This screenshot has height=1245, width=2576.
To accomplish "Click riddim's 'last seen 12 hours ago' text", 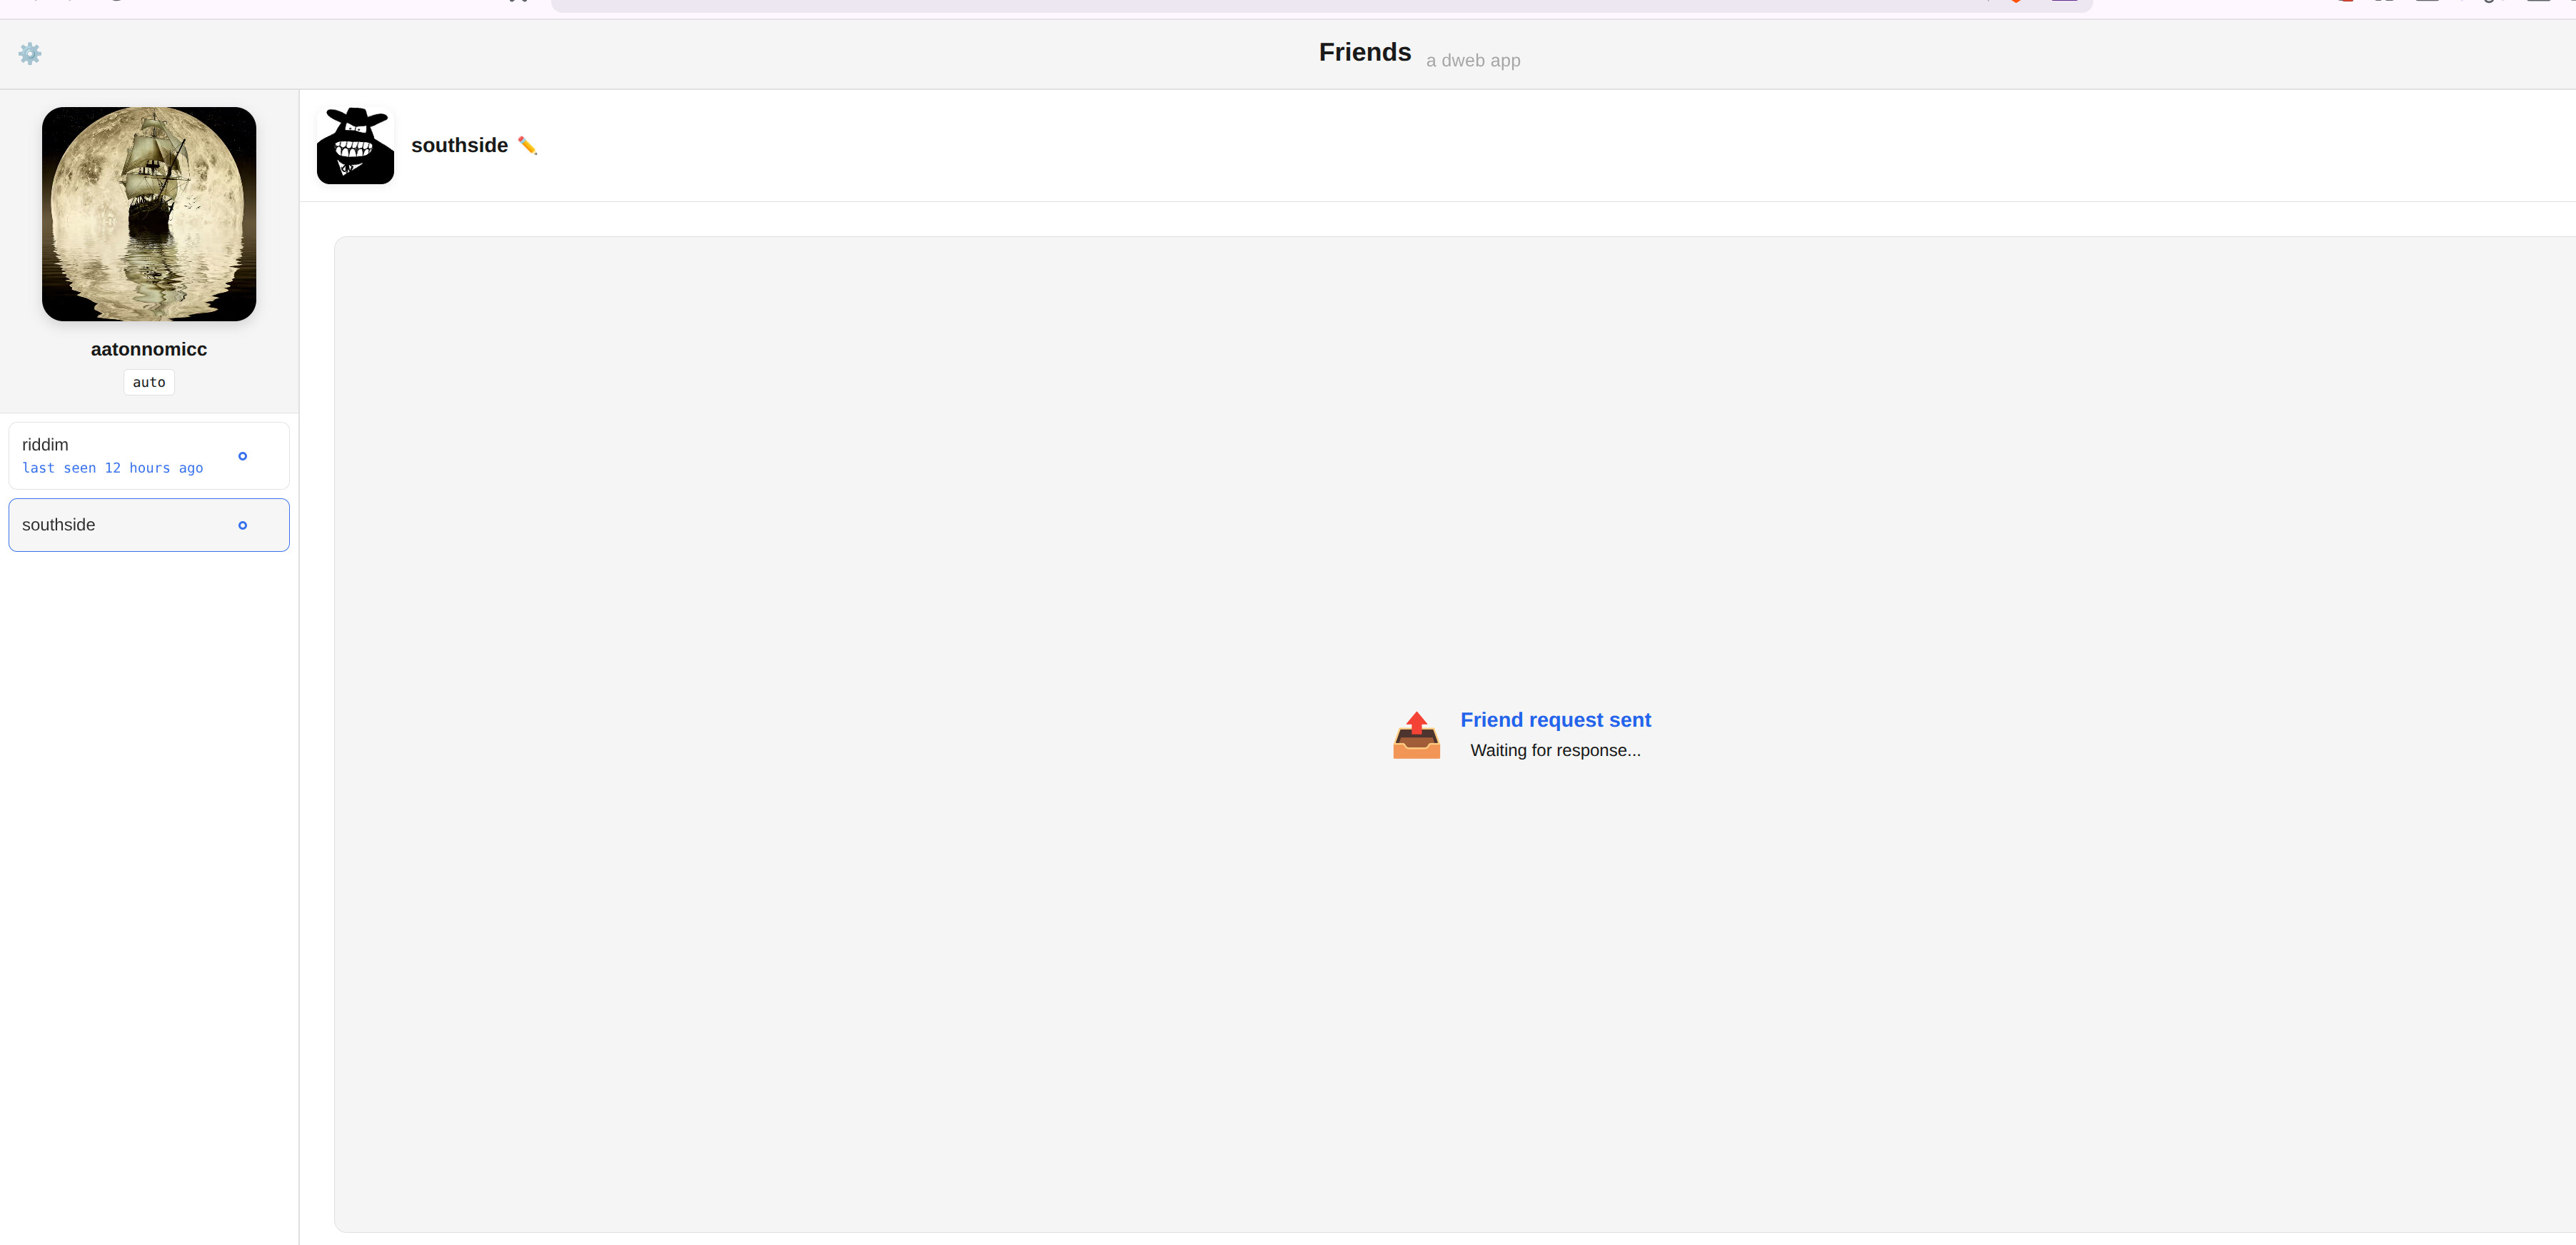I will tap(112, 468).
